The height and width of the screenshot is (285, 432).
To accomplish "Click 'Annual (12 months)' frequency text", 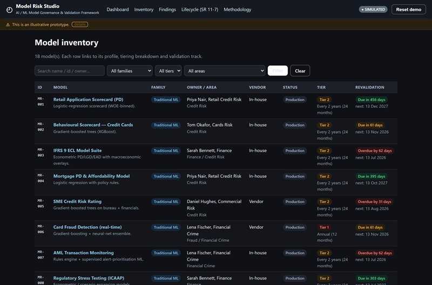I will click(327, 237).
